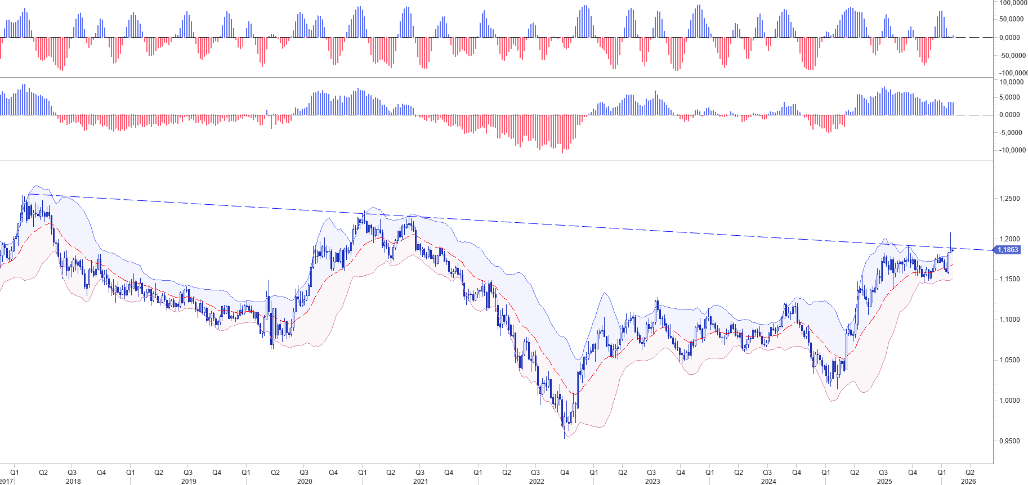Select the 0,9500 price axis label

(1009, 441)
